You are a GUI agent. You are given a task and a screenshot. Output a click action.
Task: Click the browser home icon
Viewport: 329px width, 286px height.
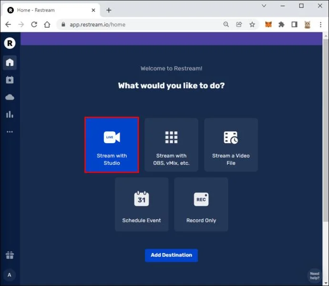pyautogui.click(x=47, y=24)
